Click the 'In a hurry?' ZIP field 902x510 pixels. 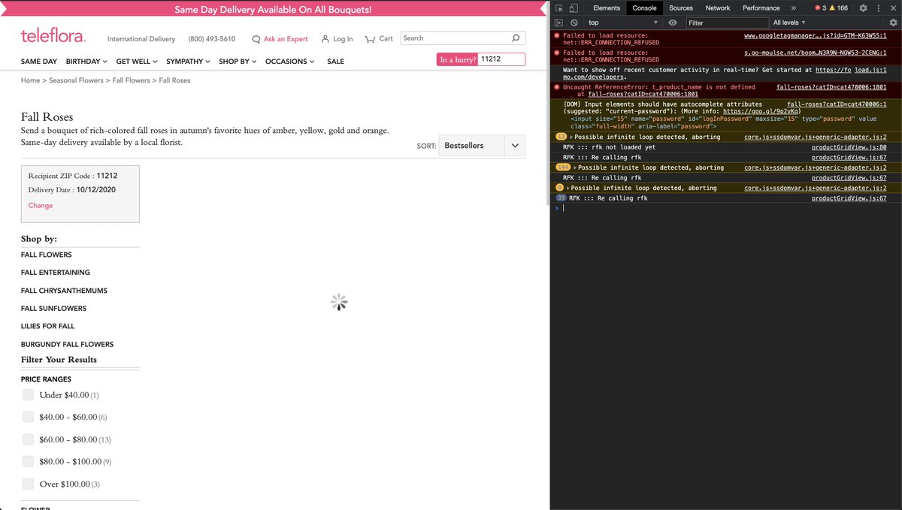coord(501,59)
